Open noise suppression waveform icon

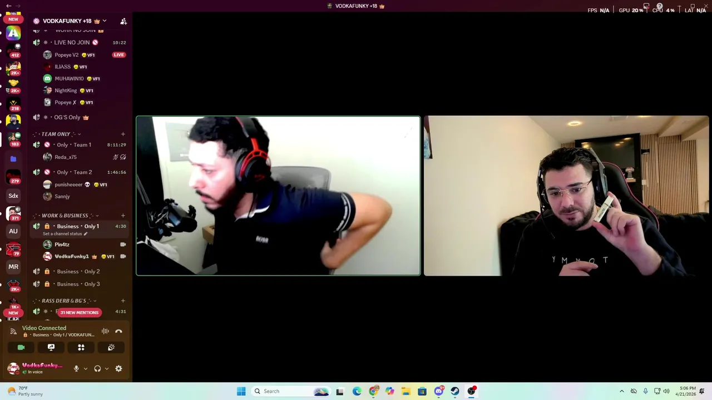tap(105, 331)
